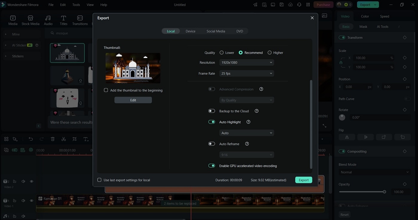Open the Tools menu
Image resolution: width=418 pixels, height=220 pixels.
[x=76, y=5]
